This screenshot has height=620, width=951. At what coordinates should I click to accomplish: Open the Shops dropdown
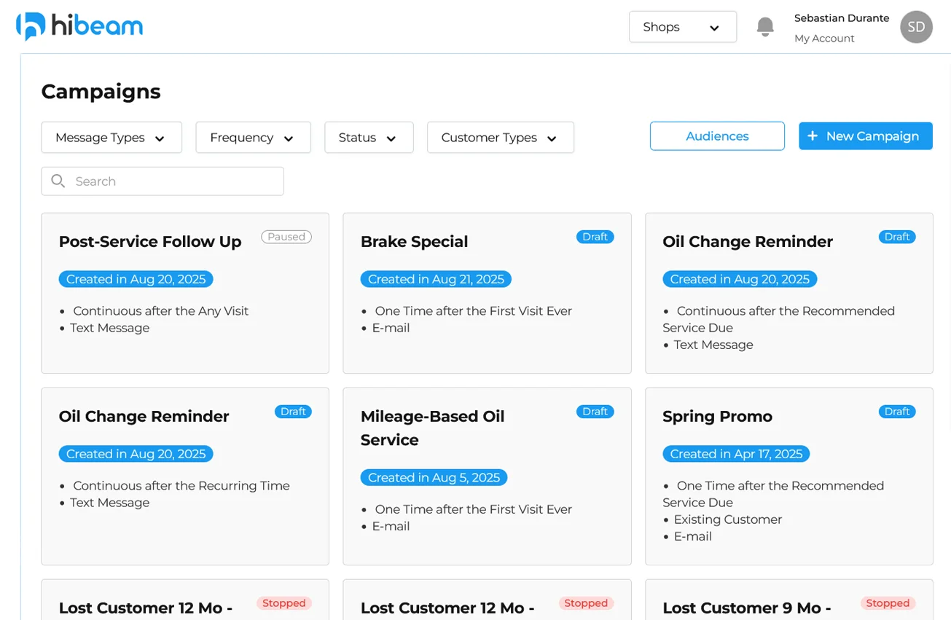pos(682,27)
